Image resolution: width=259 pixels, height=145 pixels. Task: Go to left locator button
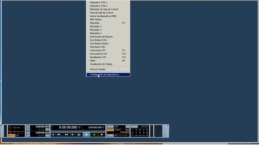(28, 126)
